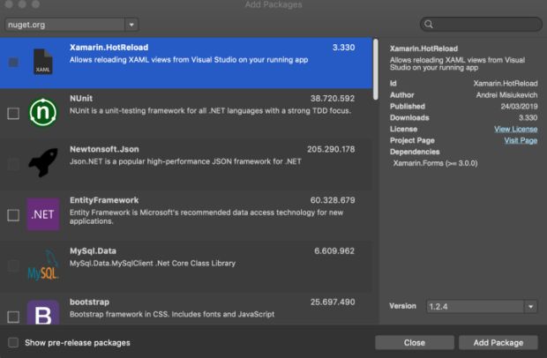Screen dimensions: 547x358
Task: Click the purple .NET EntityFramework icon
Action: pos(42,214)
